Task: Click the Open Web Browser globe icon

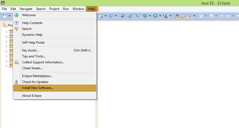Action: [122, 16]
